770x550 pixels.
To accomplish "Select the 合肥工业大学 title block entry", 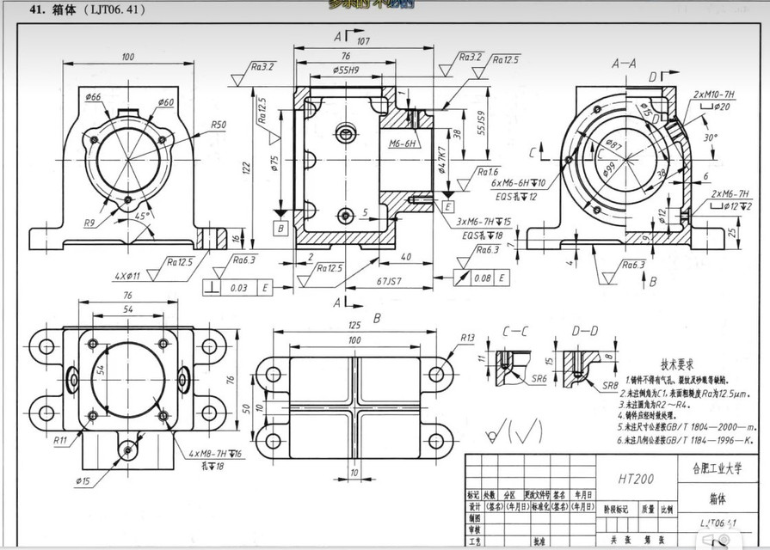I will (718, 467).
